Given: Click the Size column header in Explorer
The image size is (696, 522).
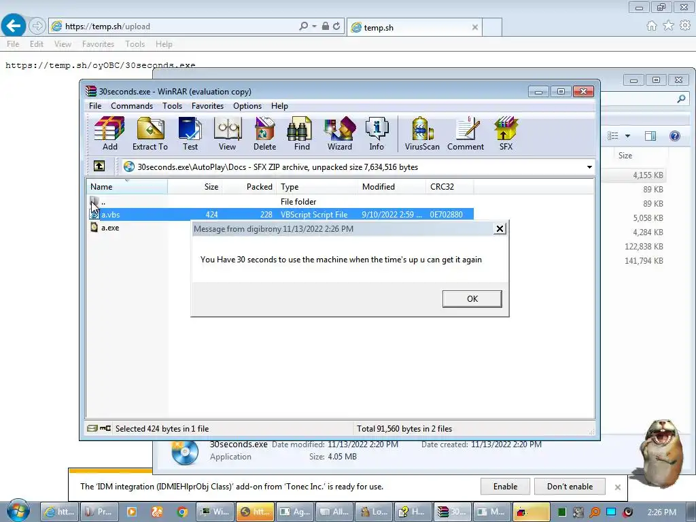Looking at the screenshot, I should point(625,156).
